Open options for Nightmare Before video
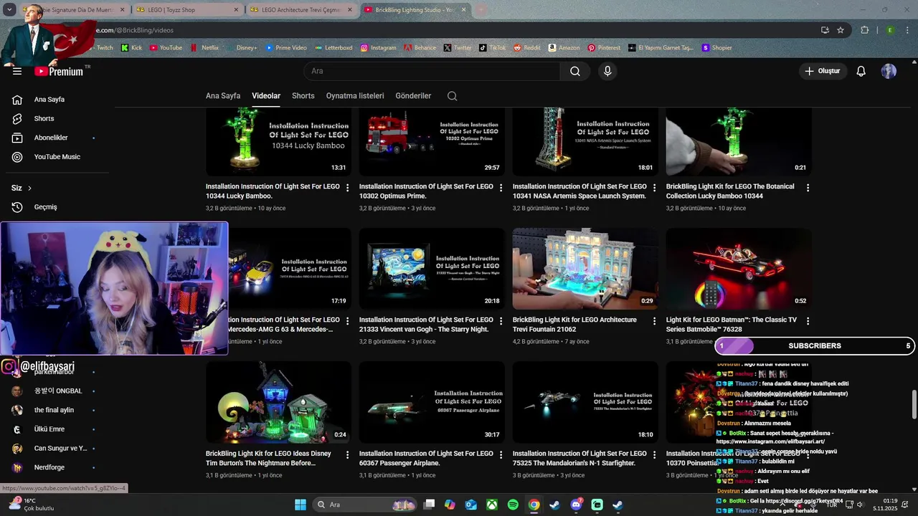The image size is (918, 516). pyautogui.click(x=347, y=455)
